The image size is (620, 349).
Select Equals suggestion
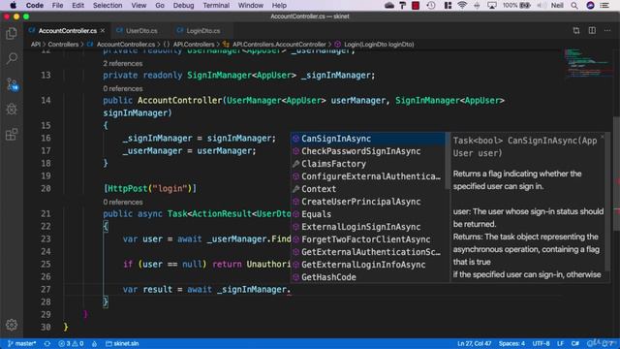(x=368, y=214)
